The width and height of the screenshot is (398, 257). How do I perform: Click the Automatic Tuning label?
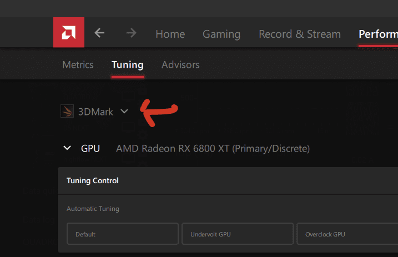(x=93, y=209)
